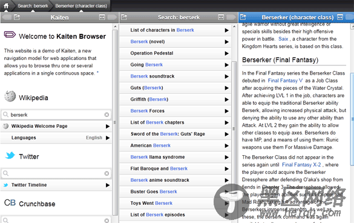Toggle panel width icon in Kaiten header
354x223 pixels.
coord(102,17)
